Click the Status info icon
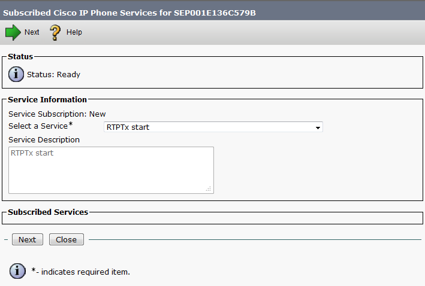The height and width of the screenshot is (286, 425). (x=17, y=75)
